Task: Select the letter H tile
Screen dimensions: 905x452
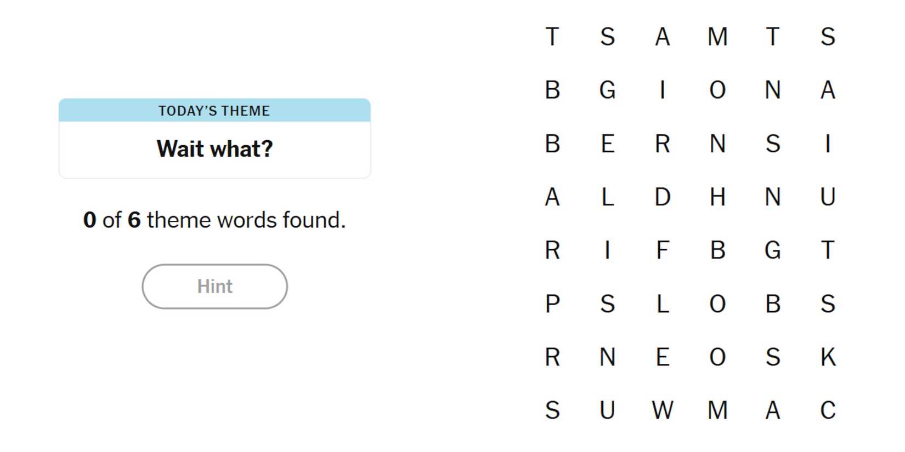Action: point(717,197)
